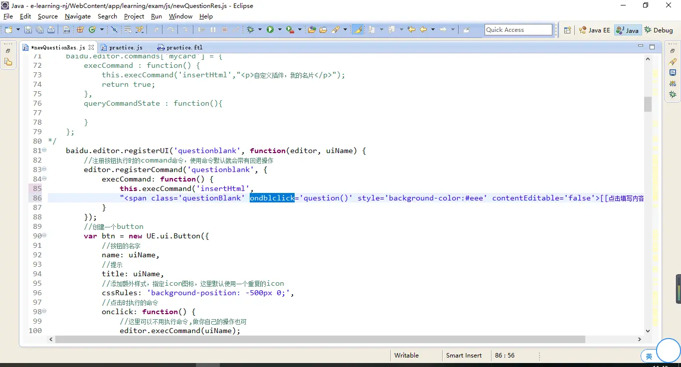The width and height of the screenshot is (681, 367).
Task: Click the 86 : 56 cursor position
Action: [x=505, y=356]
